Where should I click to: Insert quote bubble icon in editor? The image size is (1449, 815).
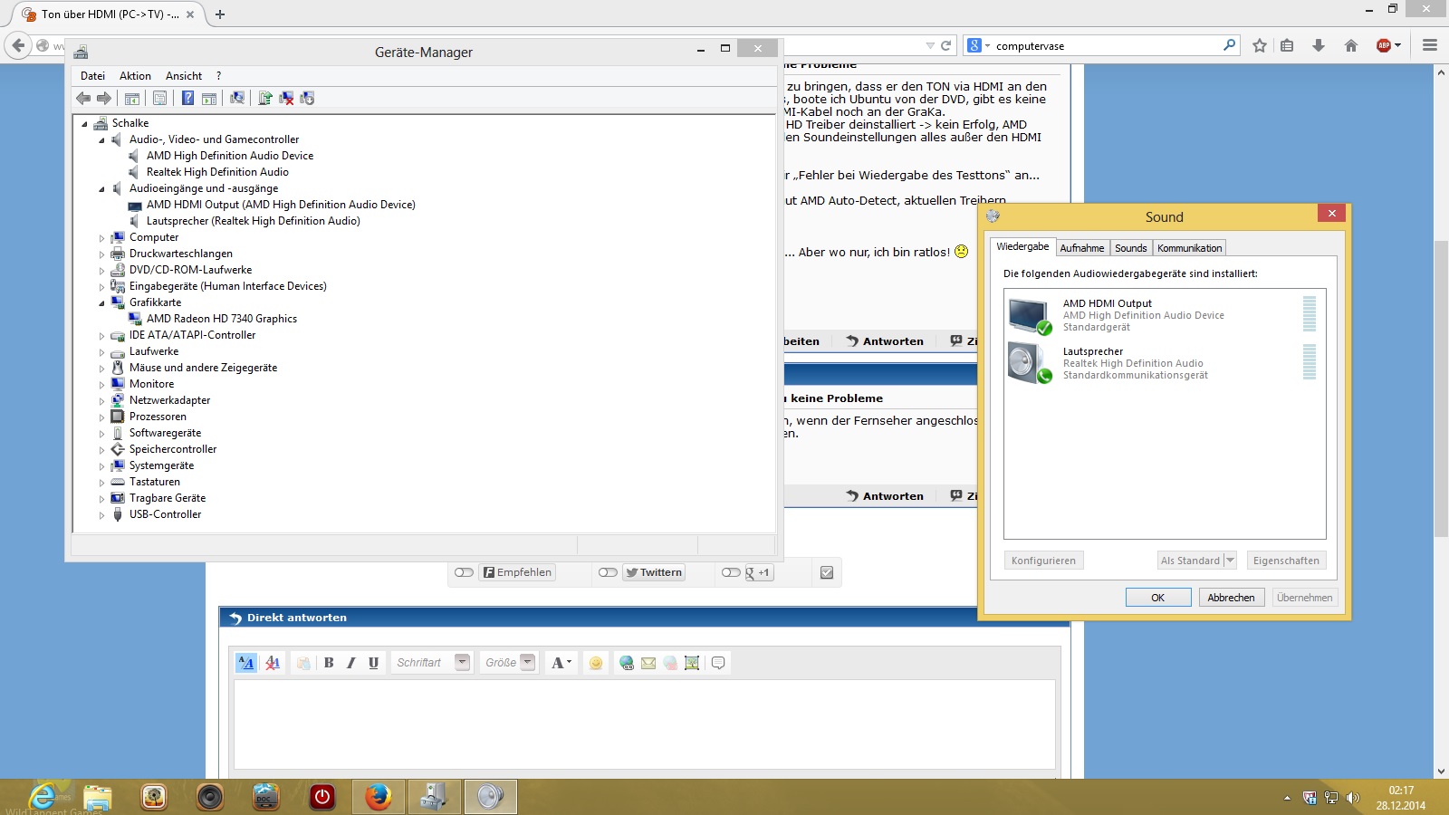coord(718,663)
